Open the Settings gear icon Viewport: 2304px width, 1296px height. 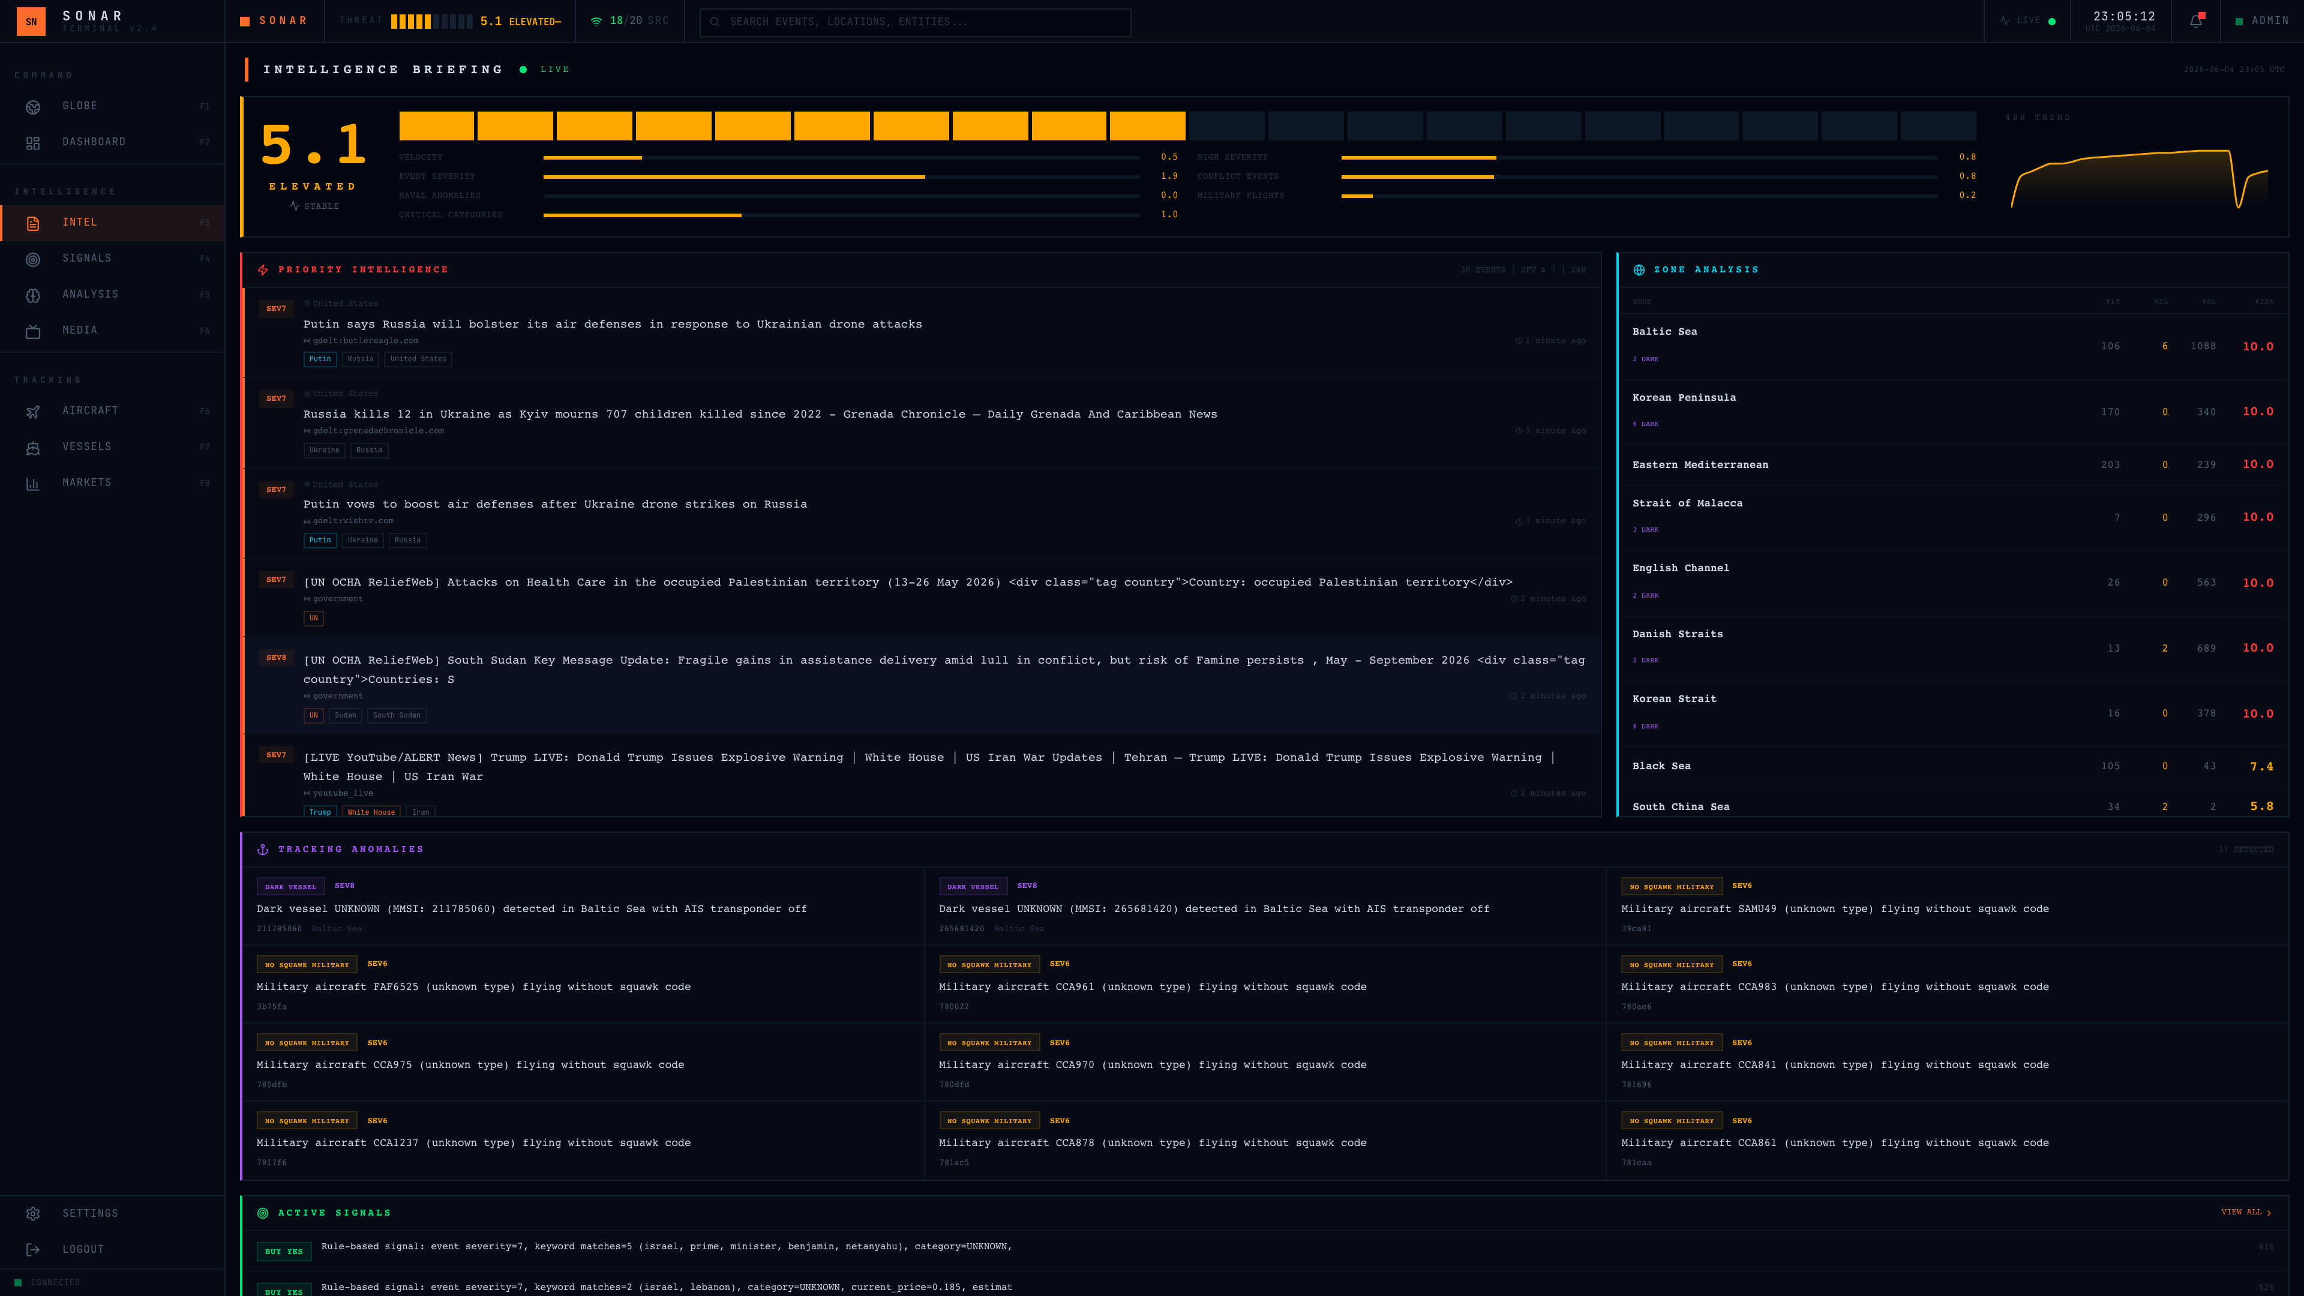(x=33, y=1214)
